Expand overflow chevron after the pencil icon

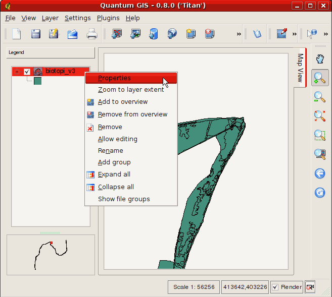pos(295,34)
